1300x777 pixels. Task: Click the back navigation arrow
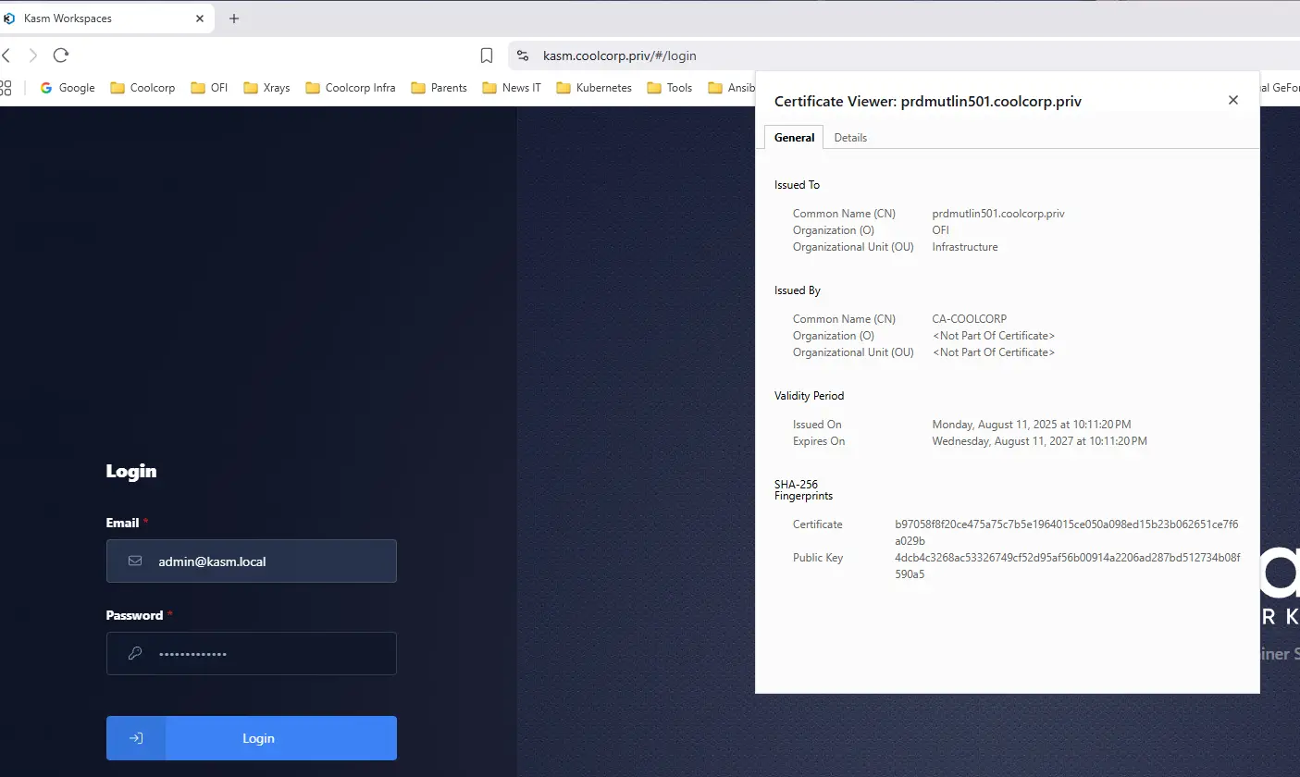[7, 55]
